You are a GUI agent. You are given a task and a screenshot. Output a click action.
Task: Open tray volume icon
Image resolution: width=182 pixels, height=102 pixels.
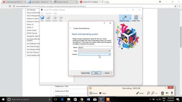click(160, 99)
